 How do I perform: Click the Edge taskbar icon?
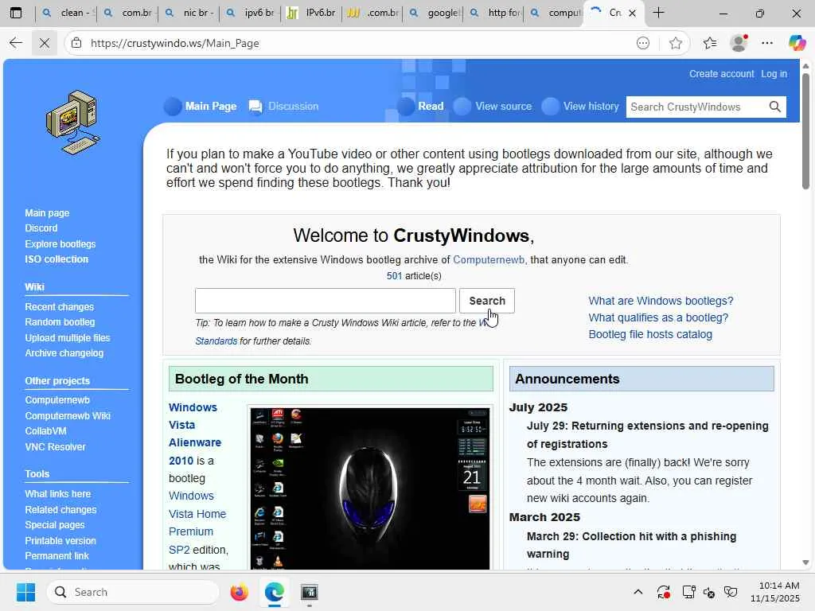(274, 592)
